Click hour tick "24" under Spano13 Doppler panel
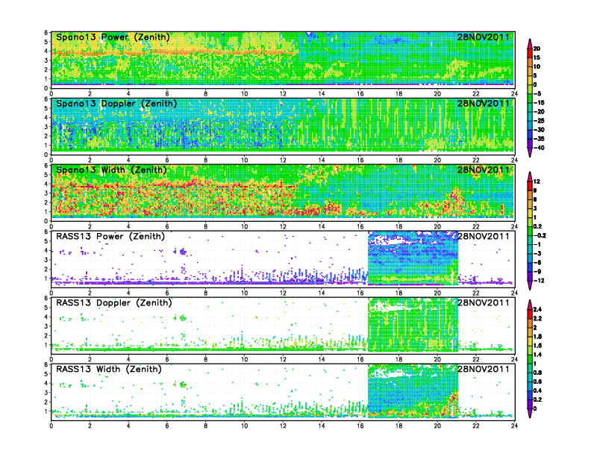591x457 pixels. point(514,161)
